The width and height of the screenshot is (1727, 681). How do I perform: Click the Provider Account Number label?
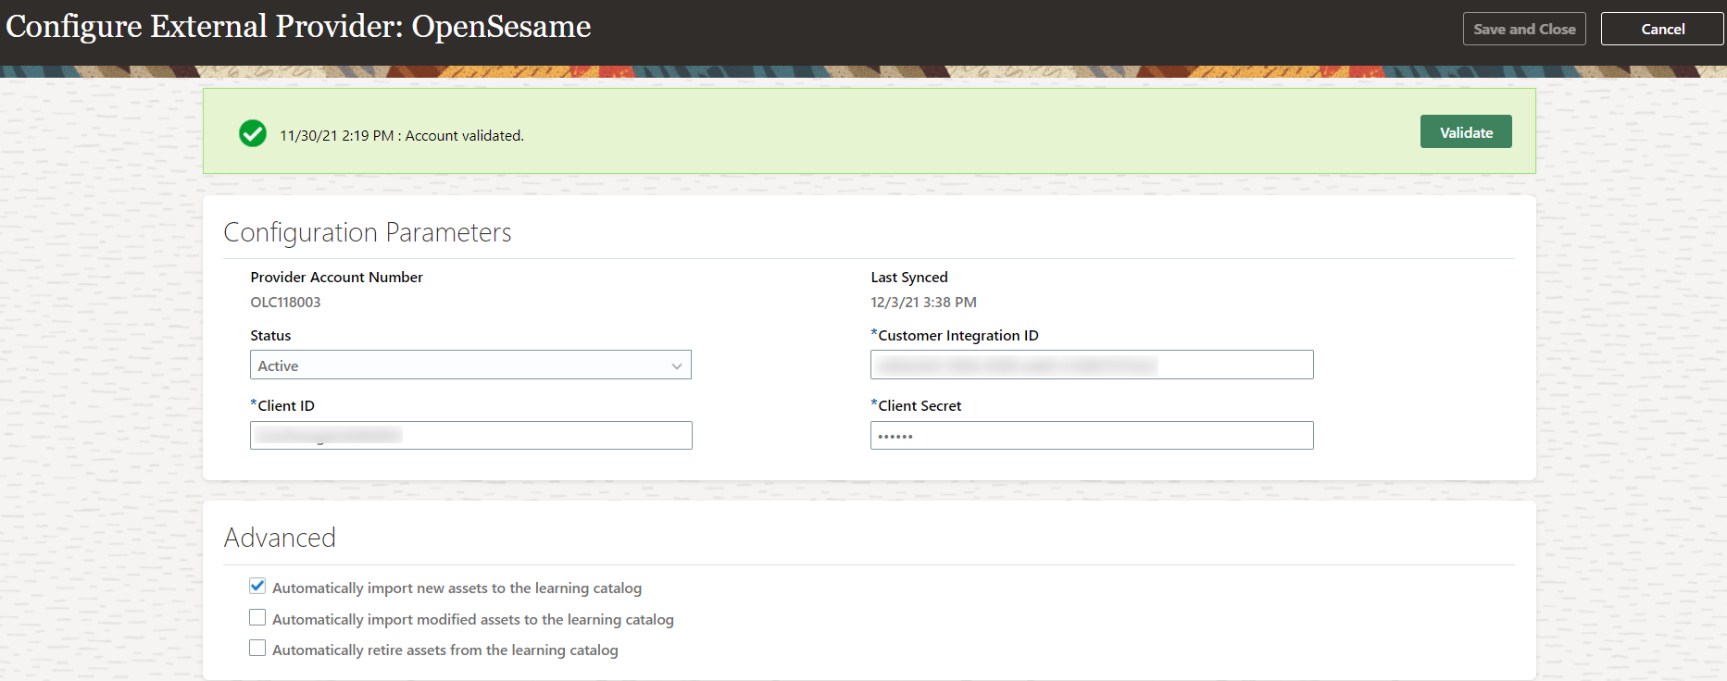[x=336, y=277]
